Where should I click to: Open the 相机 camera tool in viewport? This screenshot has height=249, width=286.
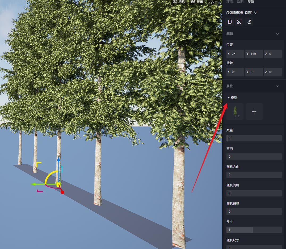click(x=179, y=2)
